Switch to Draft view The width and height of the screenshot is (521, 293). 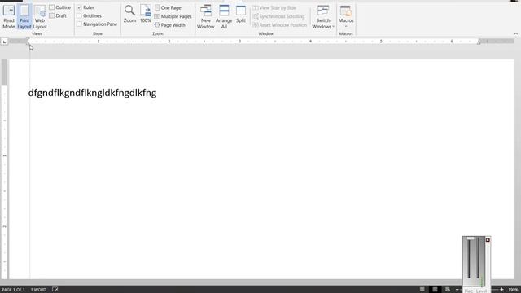pyautogui.click(x=58, y=15)
